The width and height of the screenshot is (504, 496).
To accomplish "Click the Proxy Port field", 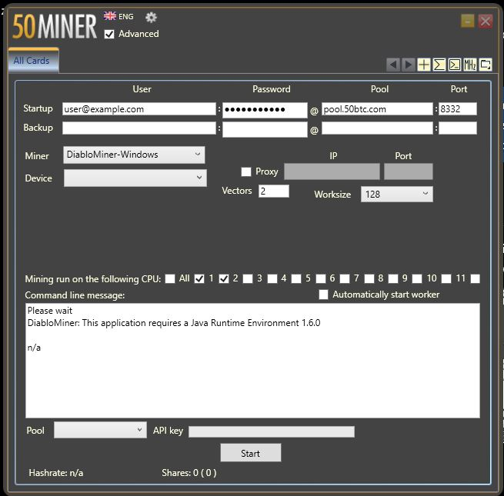I will click(409, 171).
